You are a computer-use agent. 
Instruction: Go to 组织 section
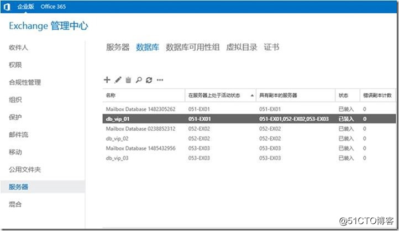pyautogui.click(x=15, y=100)
